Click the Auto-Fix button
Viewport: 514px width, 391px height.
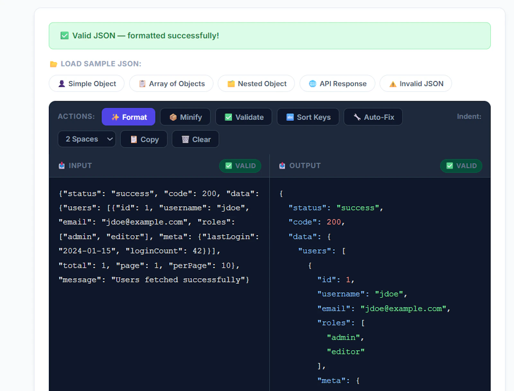373,117
